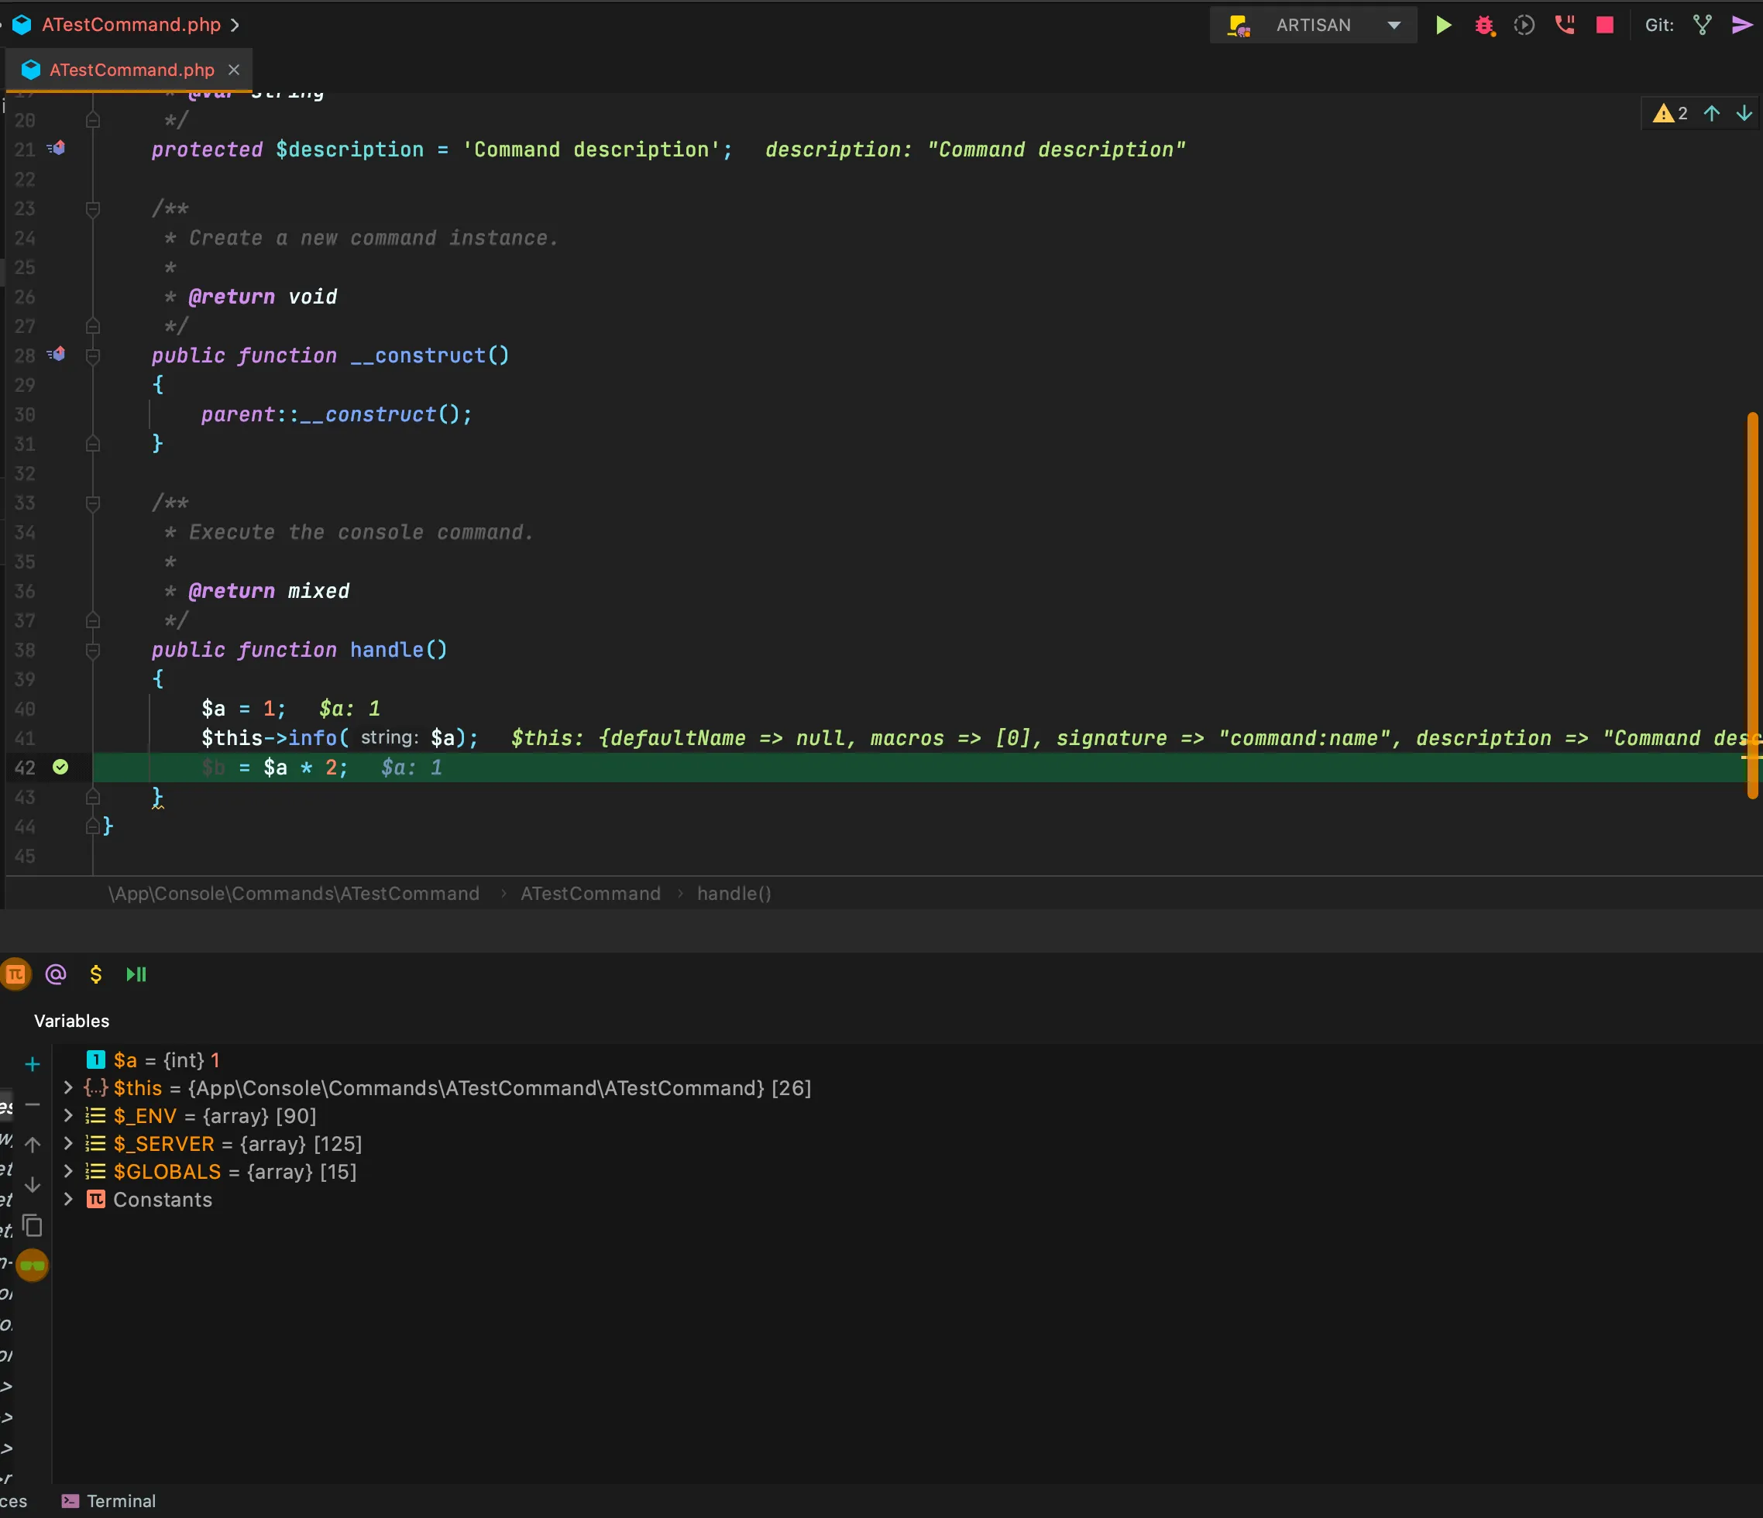Select the ATestCommand.php editor tab
The image size is (1763, 1518).
[x=131, y=70]
